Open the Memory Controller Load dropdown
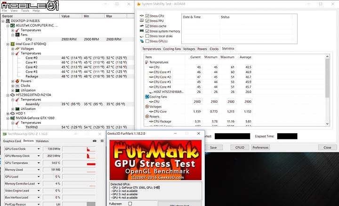This screenshot has height=206, width=339. click(39, 184)
